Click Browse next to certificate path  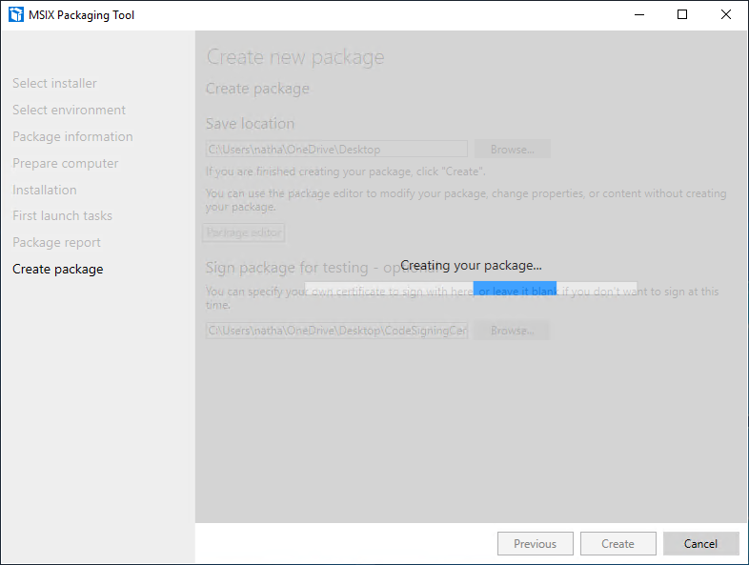(512, 331)
